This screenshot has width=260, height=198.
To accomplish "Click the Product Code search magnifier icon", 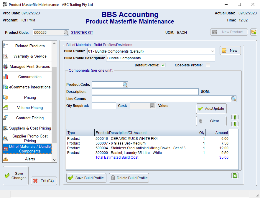I will click(x=66, y=33).
